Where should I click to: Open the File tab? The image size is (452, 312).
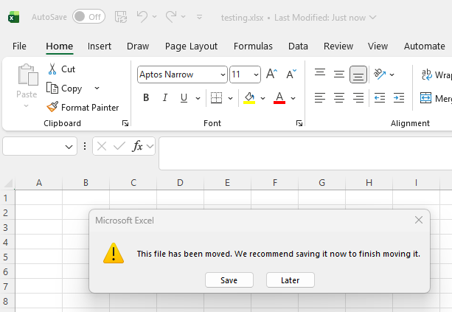pos(19,46)
